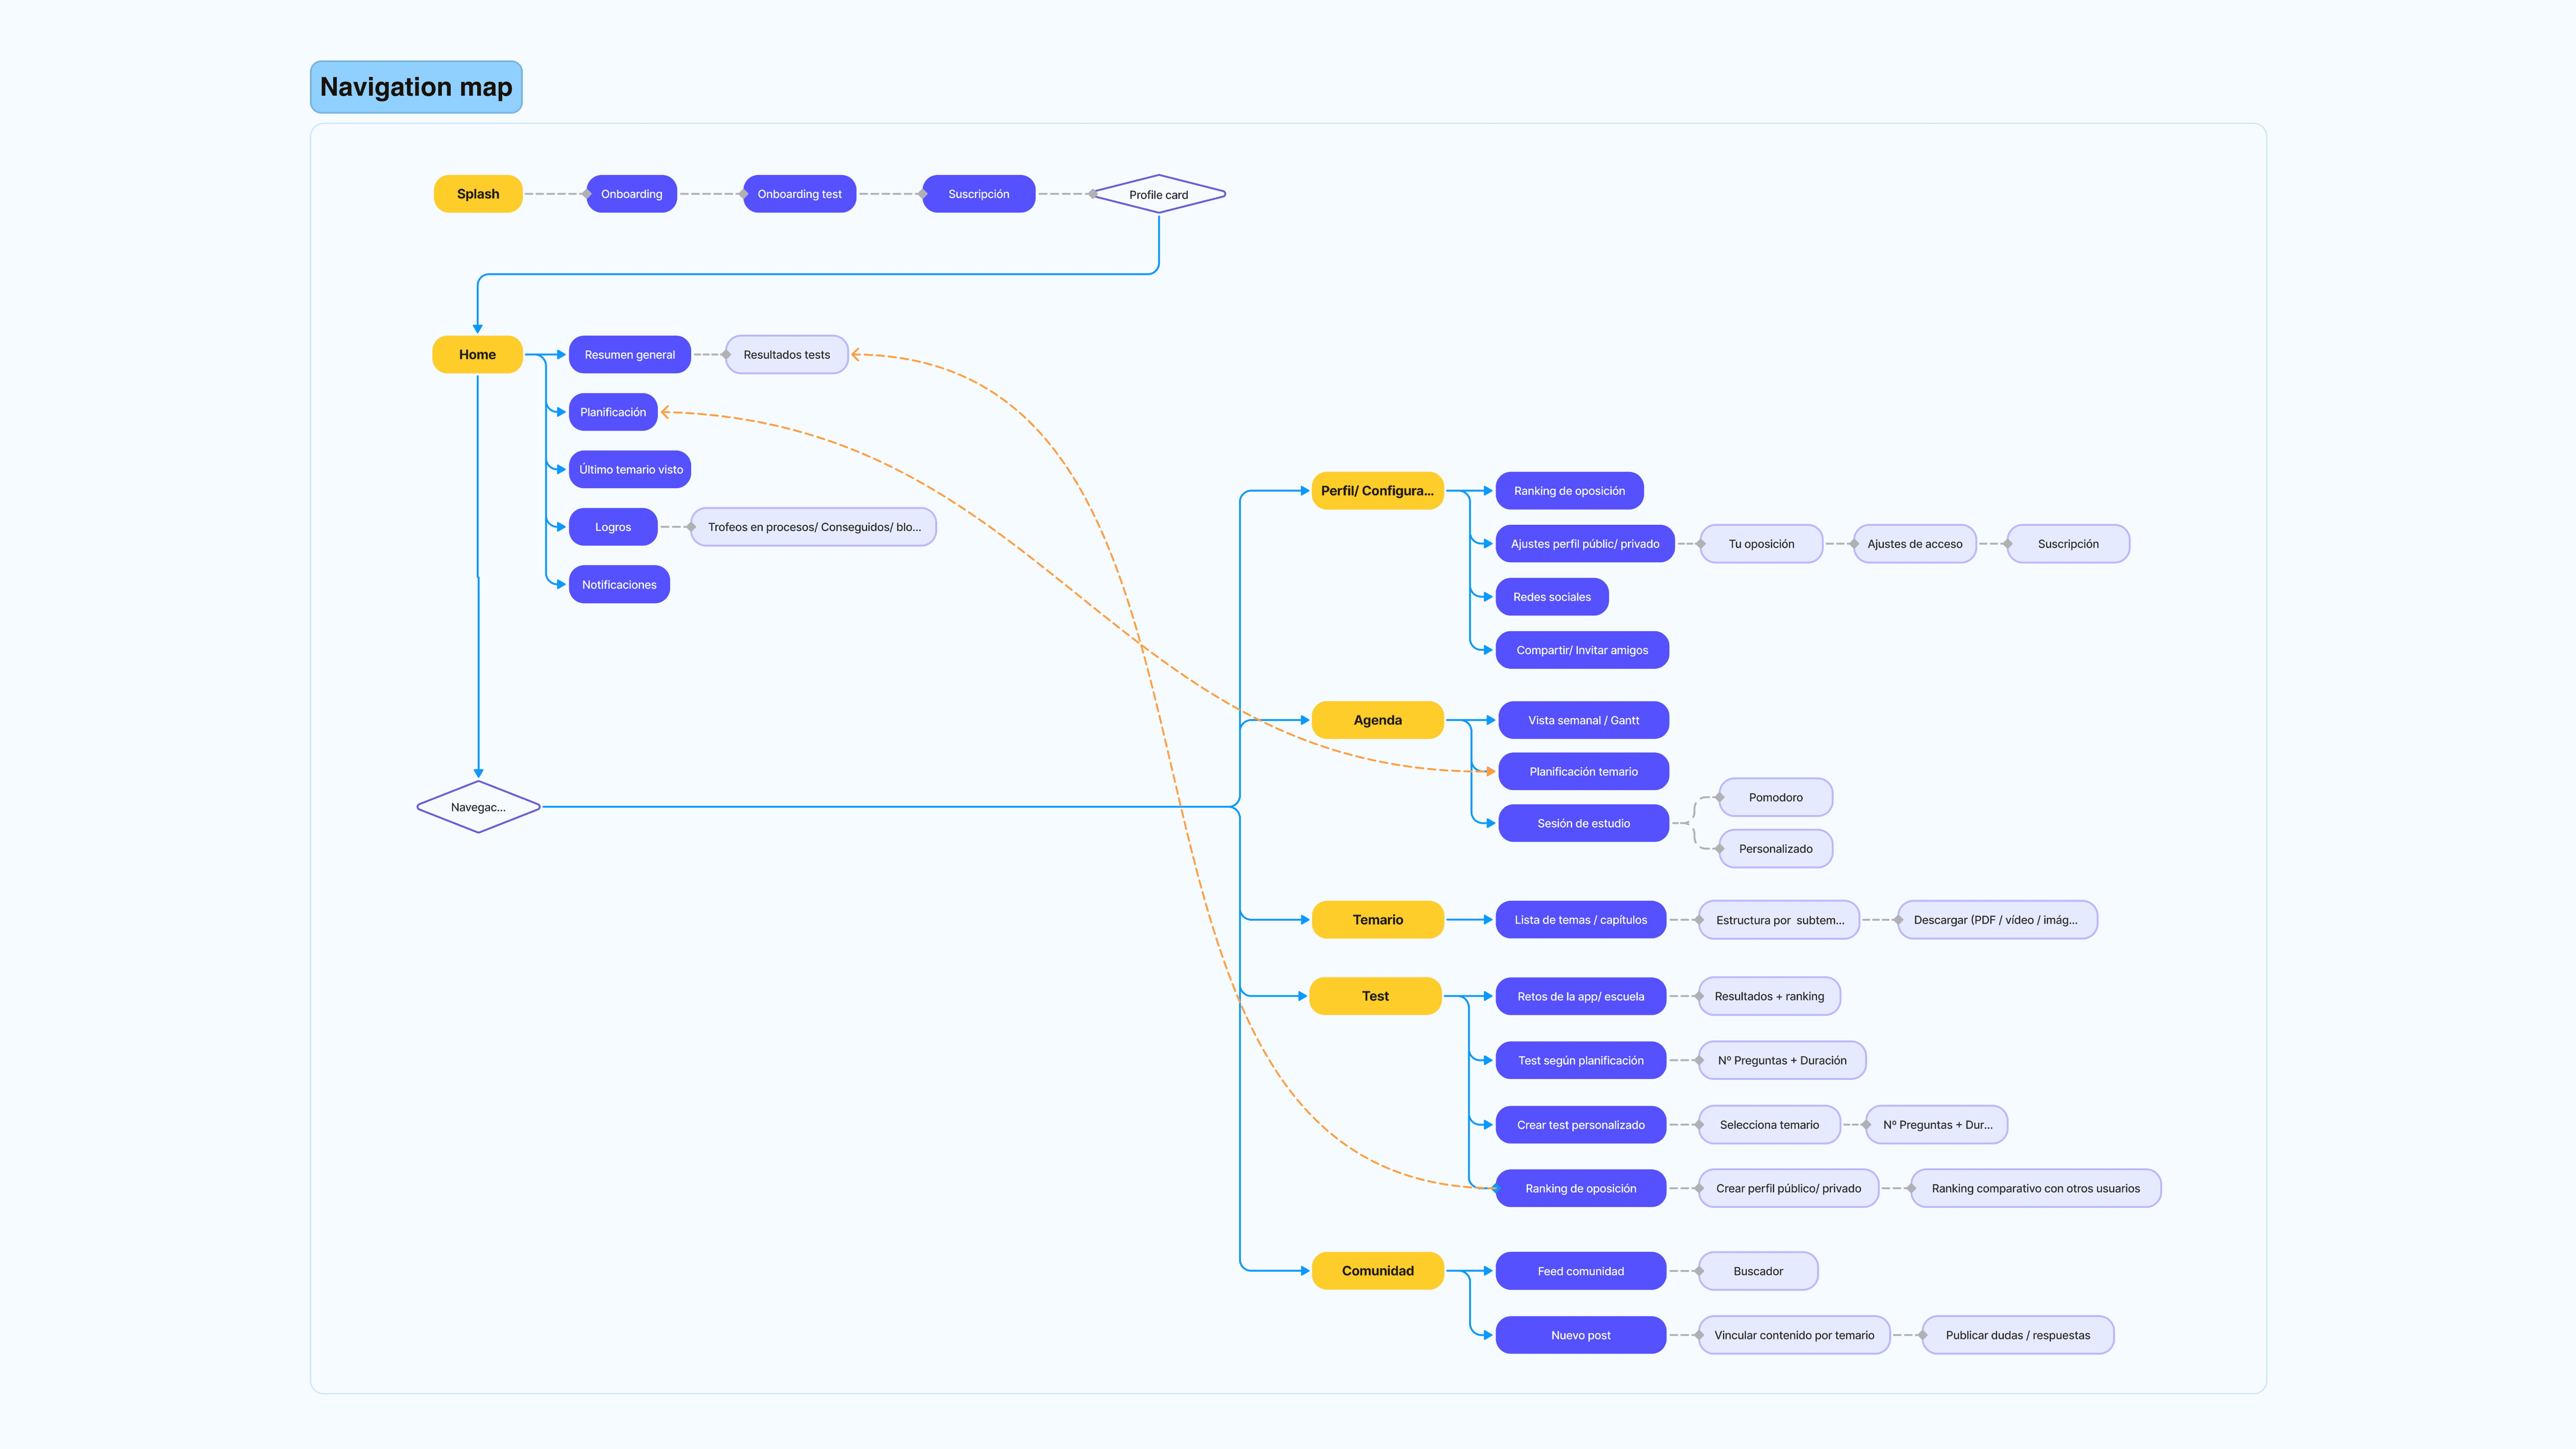Click the Ajustes perfil público/ privado node

pyautogui.click(x=1584, y=544)
